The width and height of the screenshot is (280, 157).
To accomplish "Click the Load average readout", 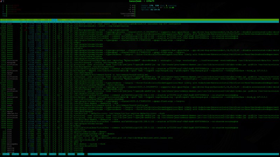I will 157,8.
